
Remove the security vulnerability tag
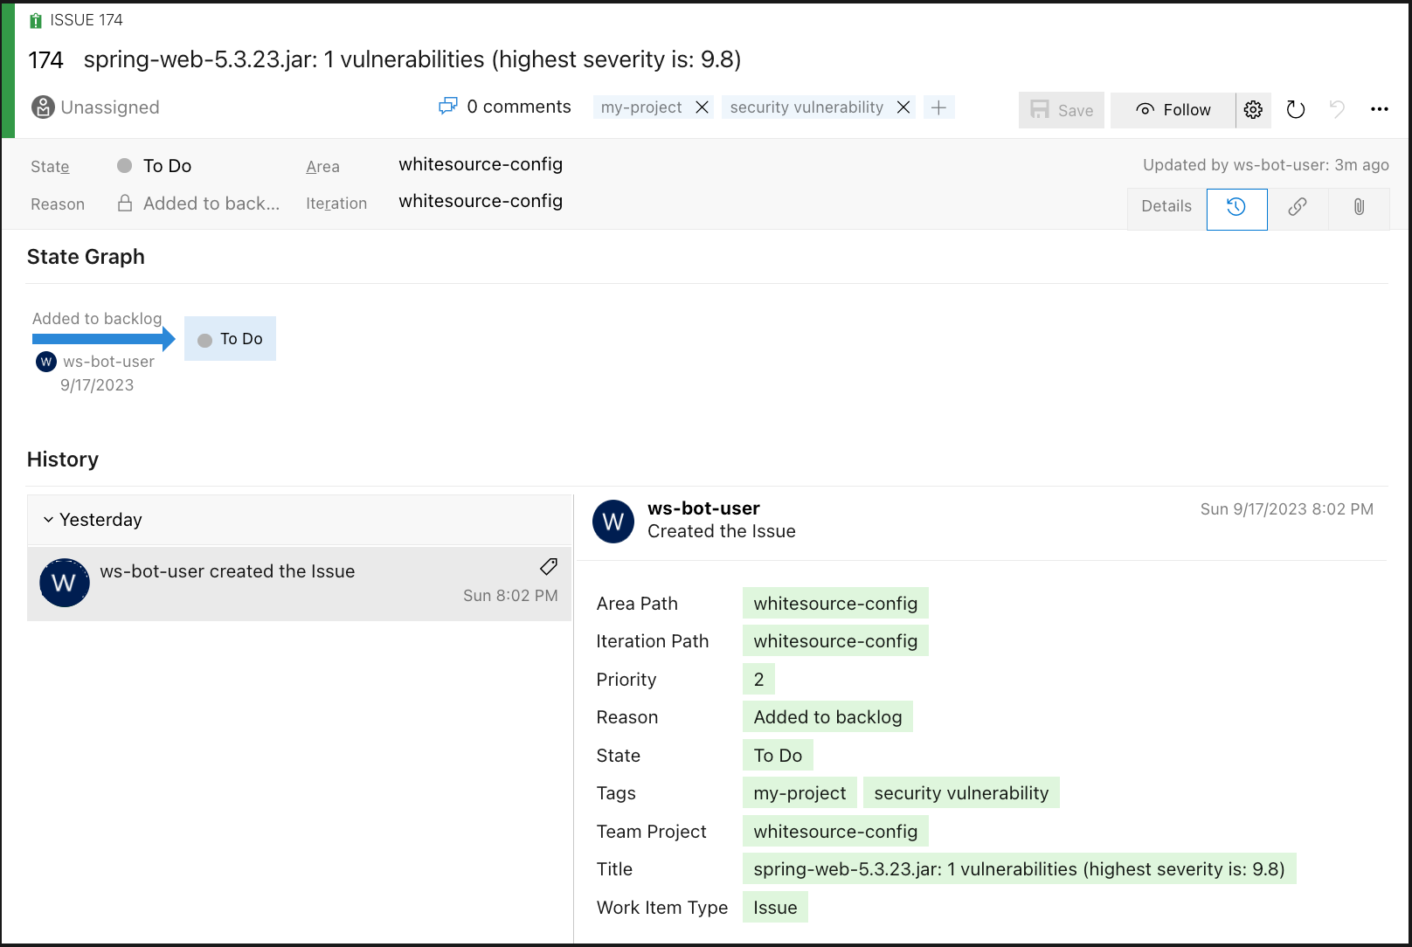903,107
